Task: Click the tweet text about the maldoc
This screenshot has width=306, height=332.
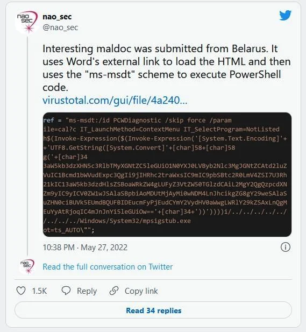Action: point(167,68)
